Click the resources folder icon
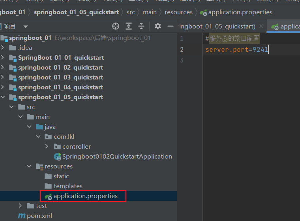This screenshot has width=300, height=221. tap(39, 167)
